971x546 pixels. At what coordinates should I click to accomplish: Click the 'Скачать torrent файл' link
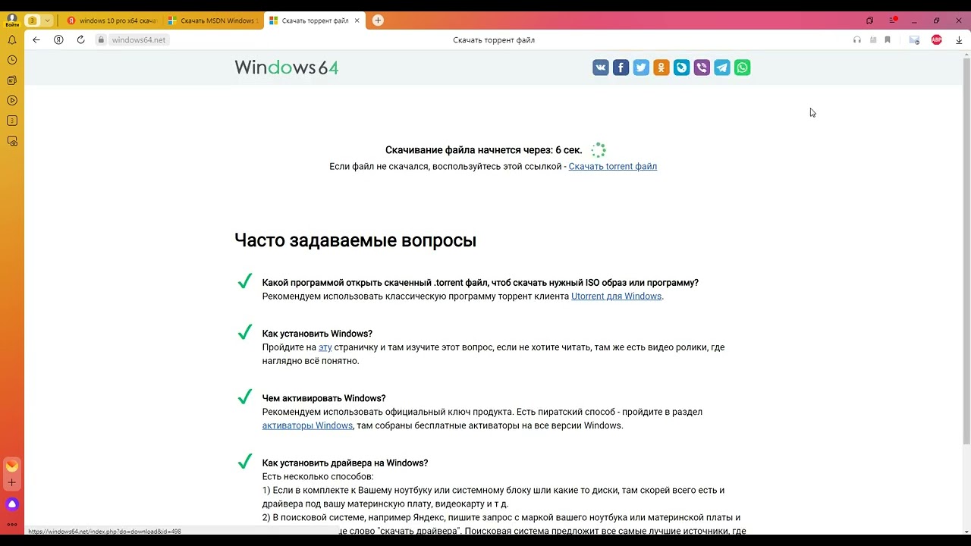(x=613, y=166)
